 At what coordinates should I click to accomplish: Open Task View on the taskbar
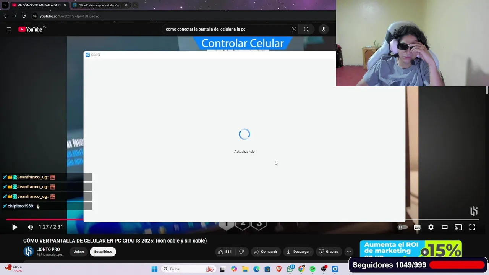222,269
